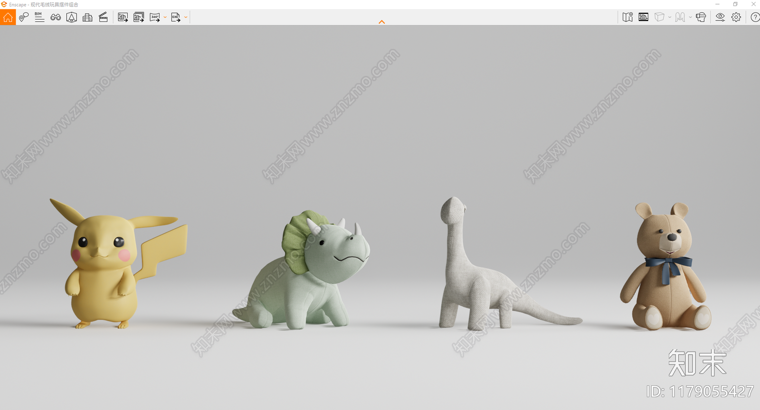Batch render multiple images
Viewport: 760px width, 410px height.
(x=139, y=18)
